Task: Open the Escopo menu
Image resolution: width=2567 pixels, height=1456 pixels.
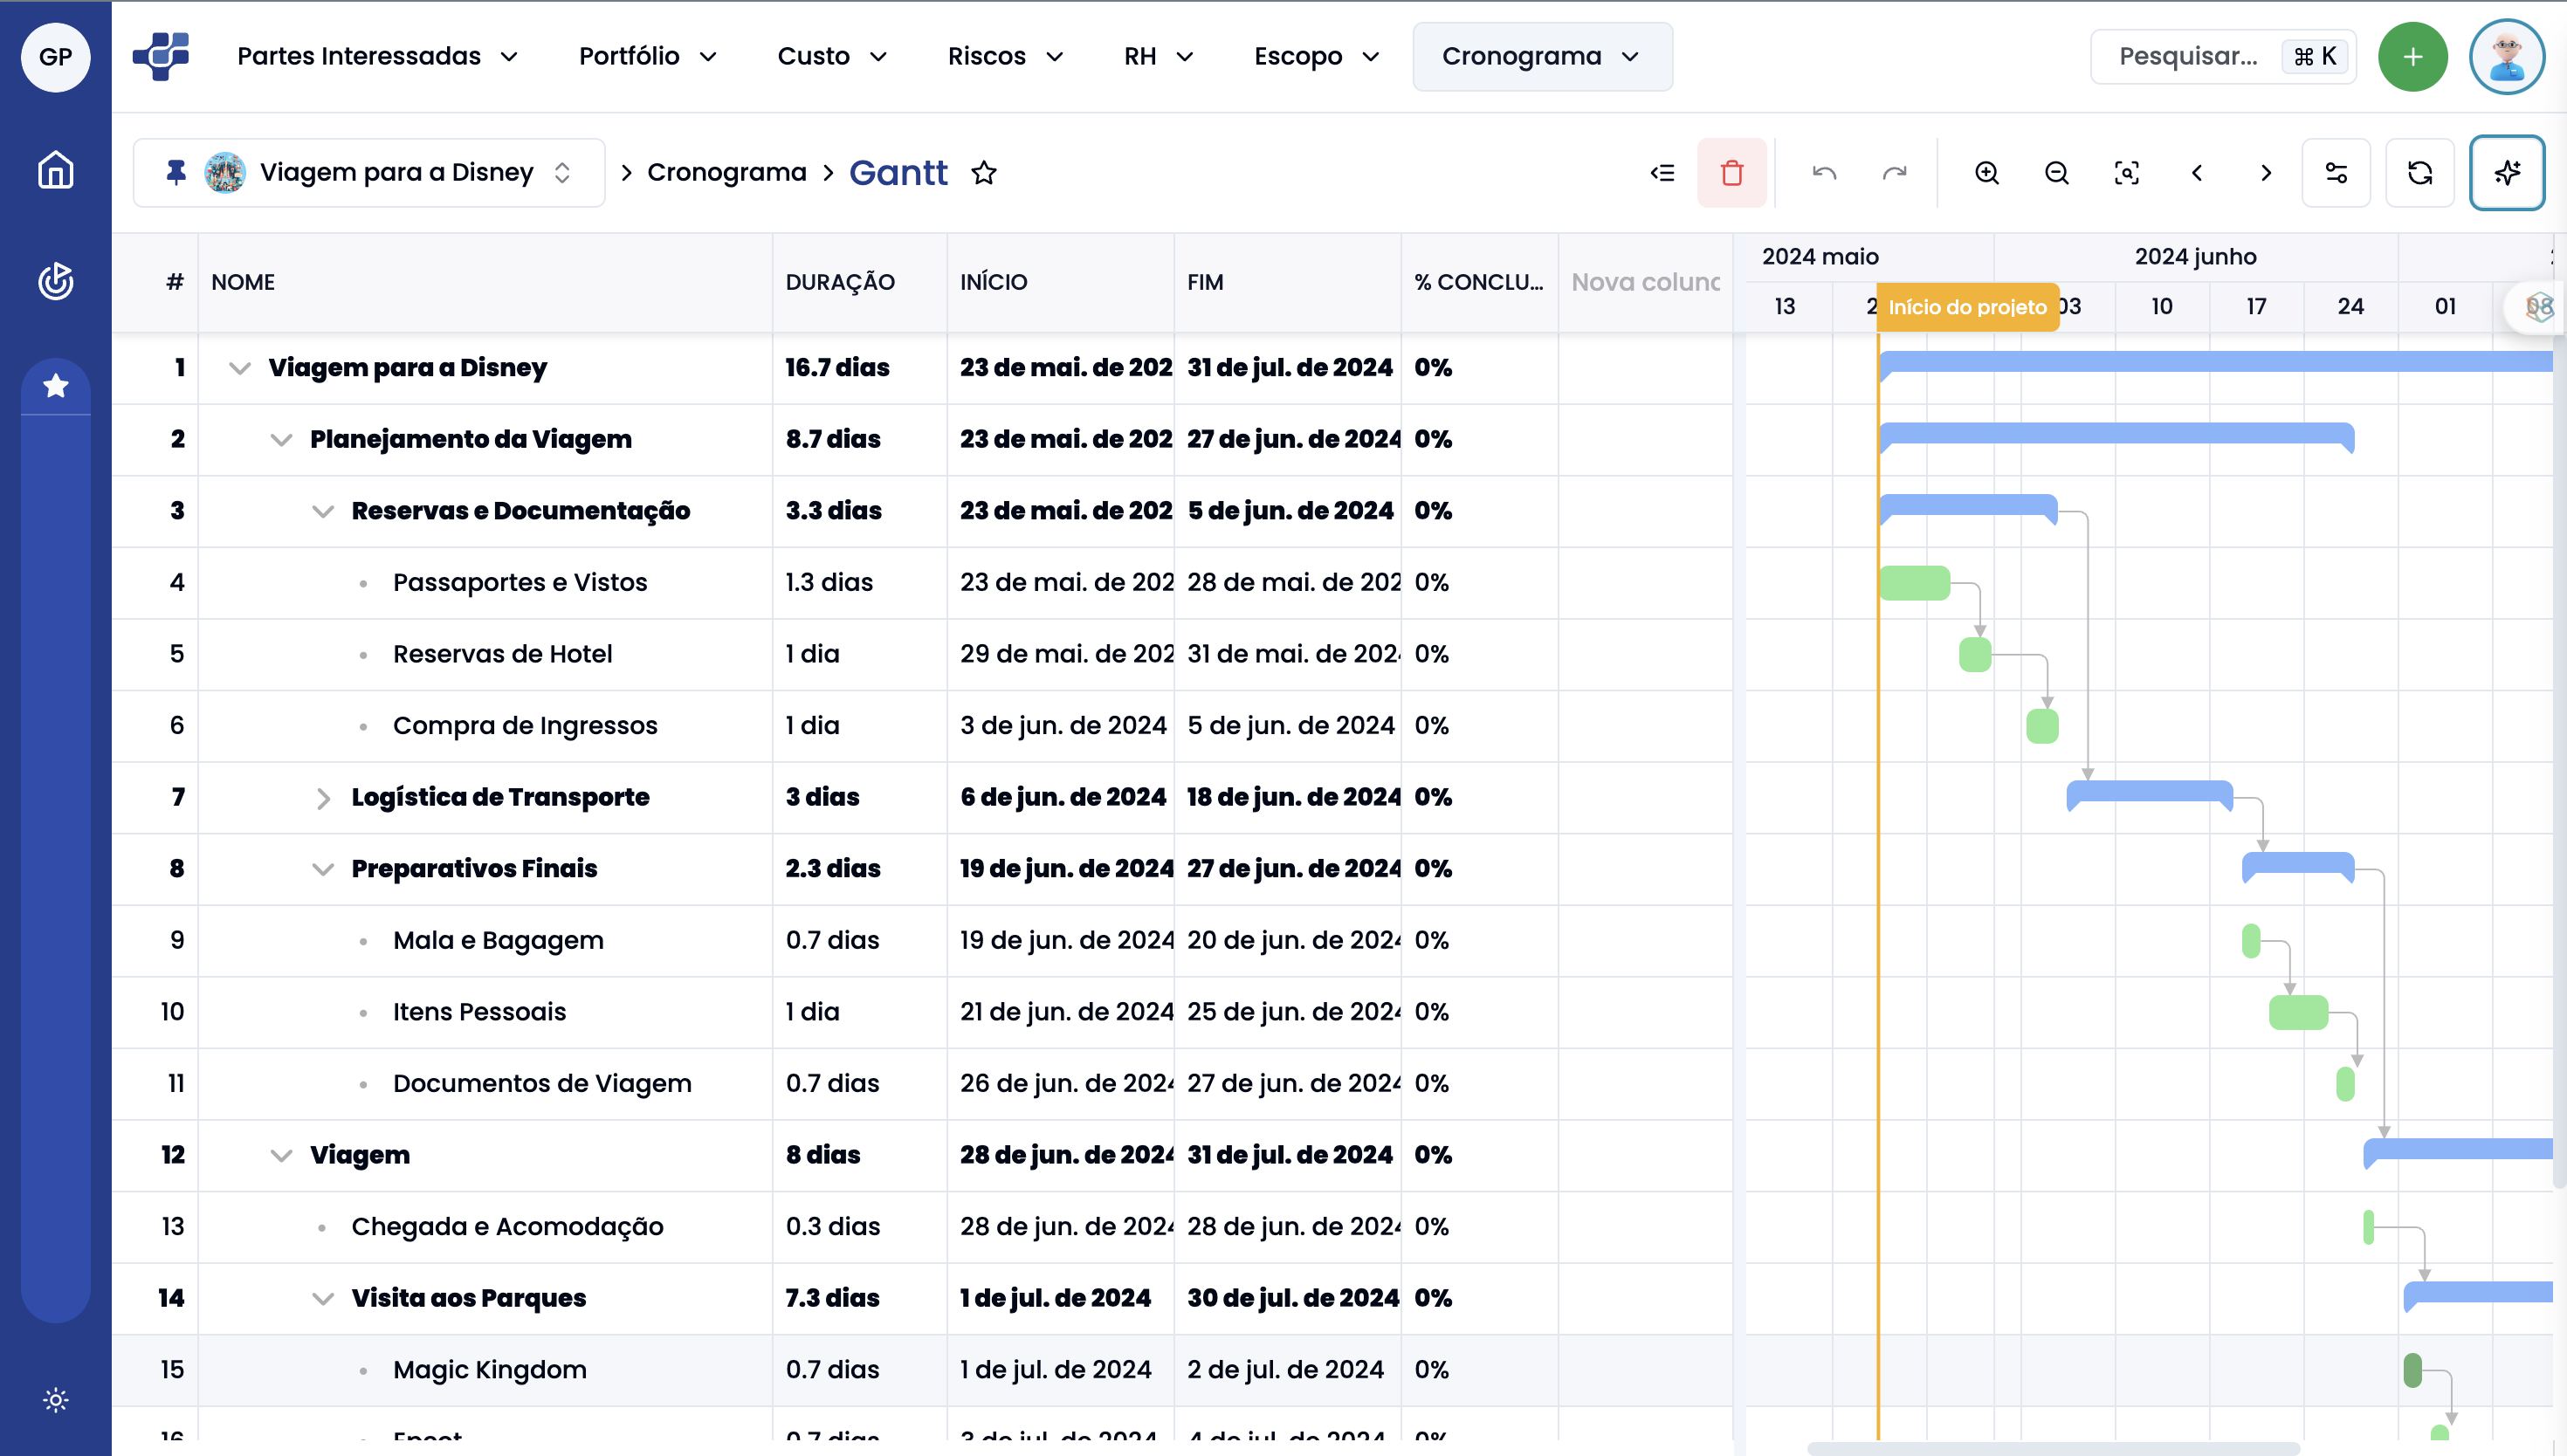Action: pos(1316,56)
